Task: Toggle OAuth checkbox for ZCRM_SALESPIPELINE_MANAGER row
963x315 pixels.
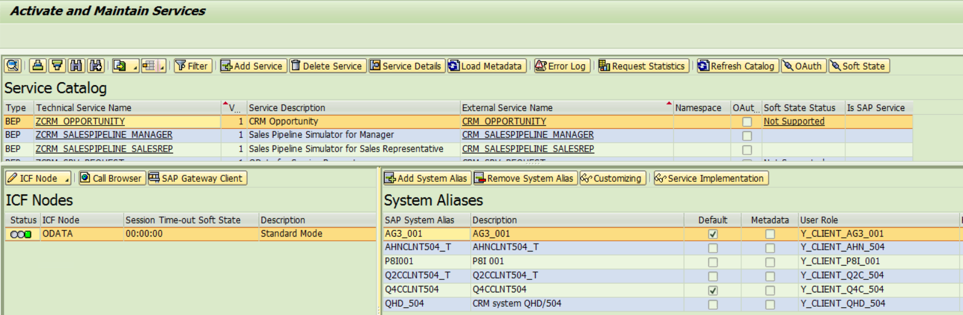Action: pyautogui.click(x=747, y=136)
